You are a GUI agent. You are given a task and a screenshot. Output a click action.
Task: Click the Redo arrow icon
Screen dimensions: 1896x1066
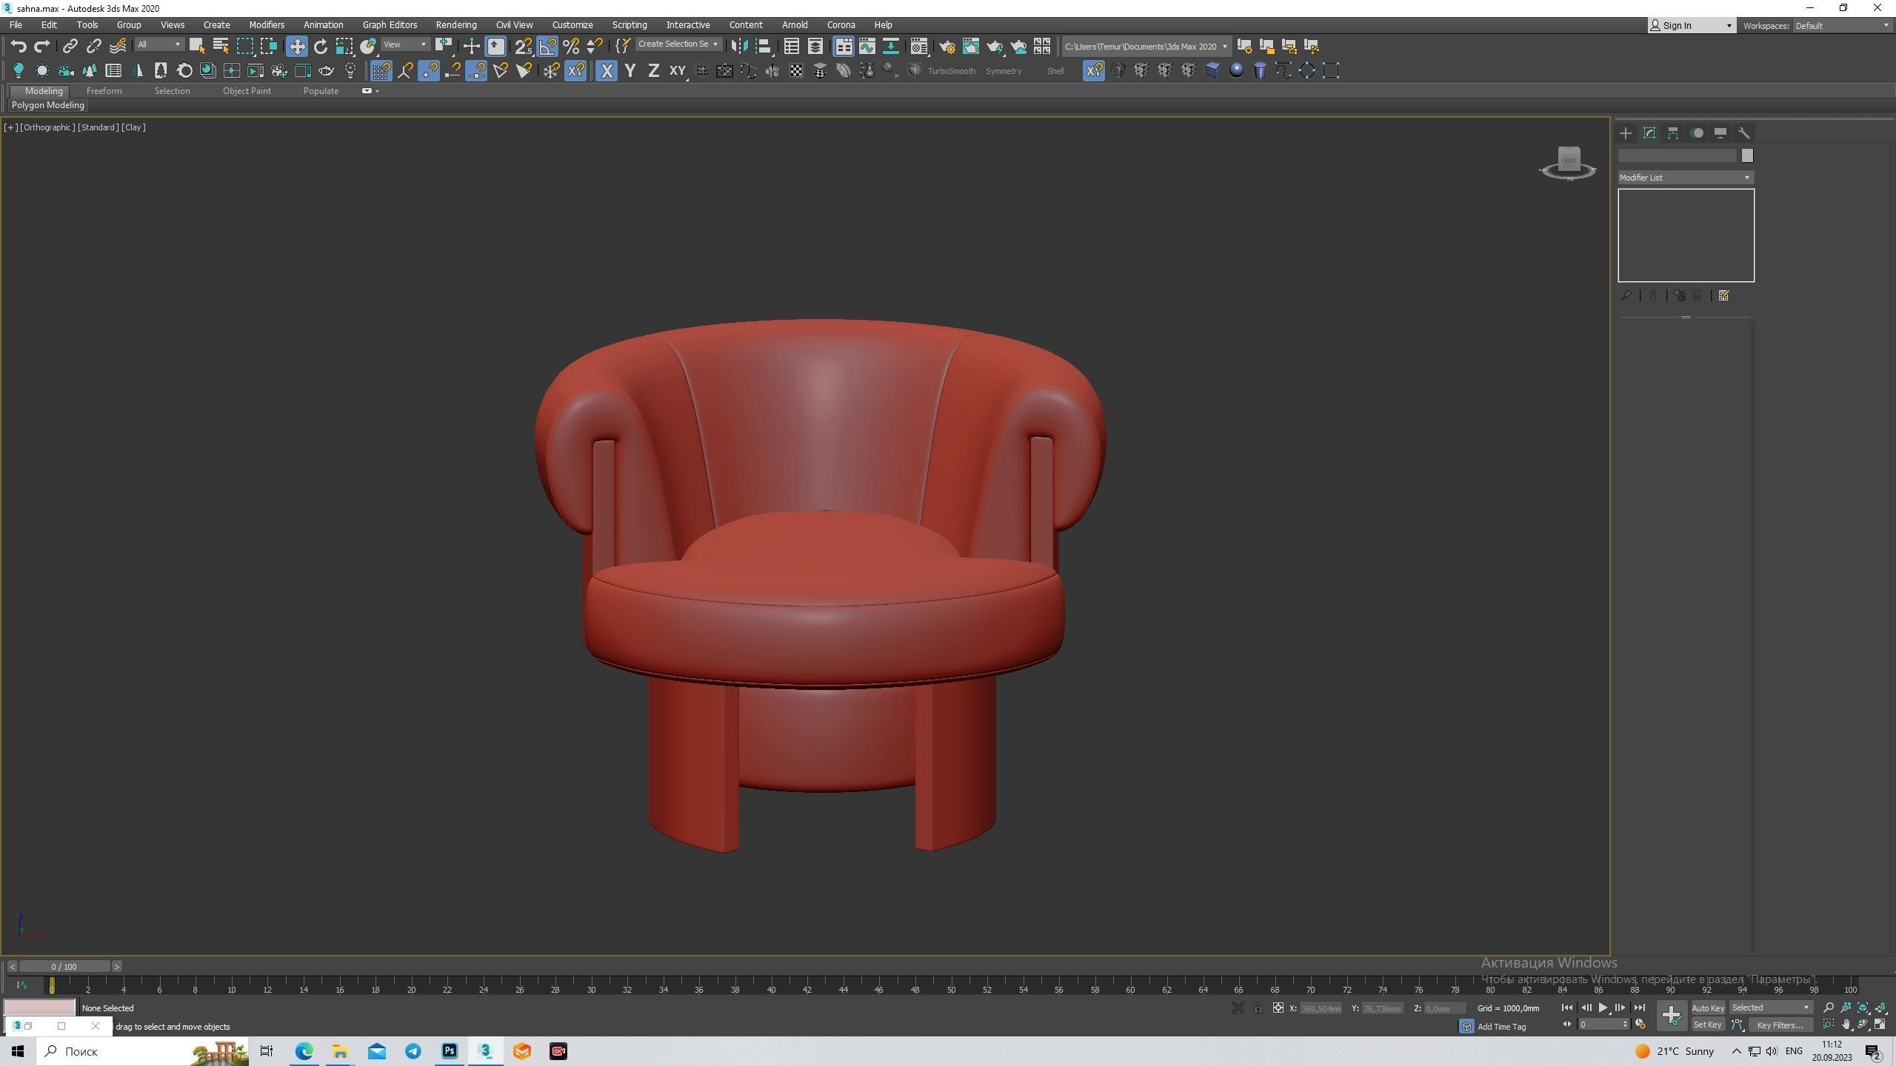(42, 47)
